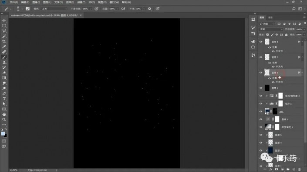The width and height of the screenshot is (307, 172).
Task: Select the Horizontal Type tool
Action: (4, 99)
